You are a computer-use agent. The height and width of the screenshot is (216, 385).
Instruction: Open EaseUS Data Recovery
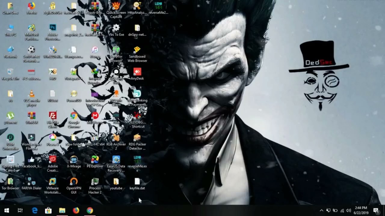[116, 164]
